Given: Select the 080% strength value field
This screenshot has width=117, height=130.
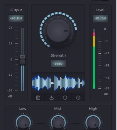Looking at the screenshot, I should 58,64.
